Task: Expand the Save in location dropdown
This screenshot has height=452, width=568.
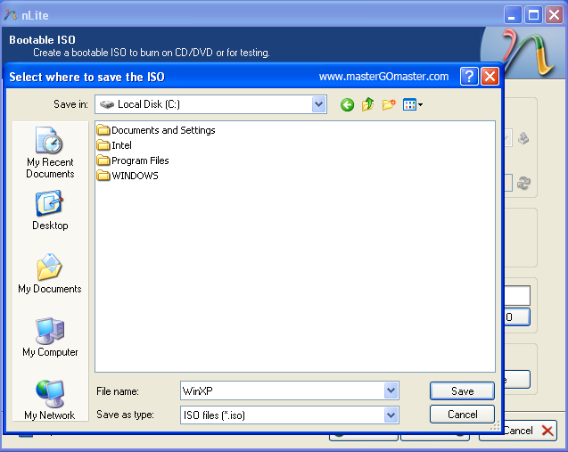Action: [x=319, y=104]
